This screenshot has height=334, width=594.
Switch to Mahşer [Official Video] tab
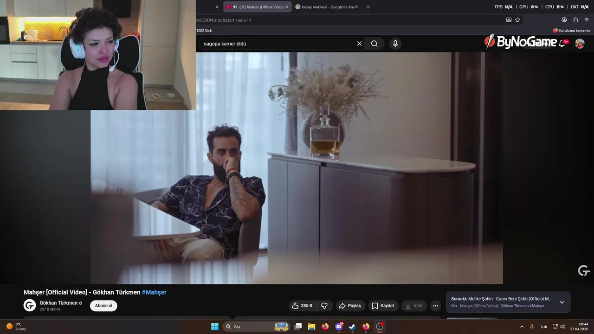coord(258,7)
